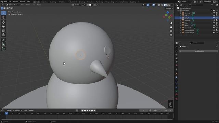
Task: Open the Texture properties checker tab
Action: [177, 99]
